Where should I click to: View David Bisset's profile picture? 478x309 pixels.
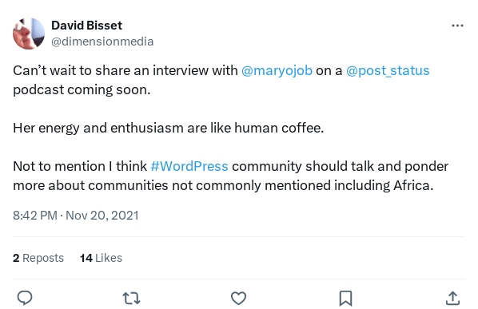click(x=29, y=34)
